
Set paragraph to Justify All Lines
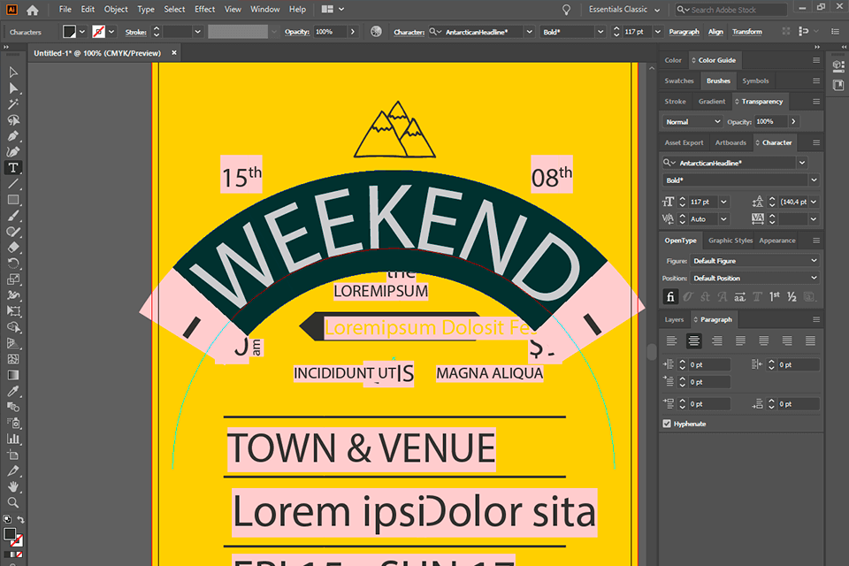[810, 340]
